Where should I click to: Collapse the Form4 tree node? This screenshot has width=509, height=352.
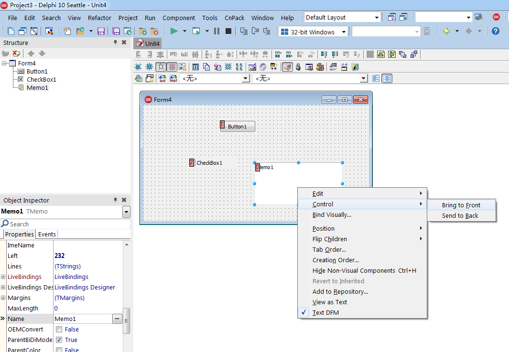tap(4, 63)
